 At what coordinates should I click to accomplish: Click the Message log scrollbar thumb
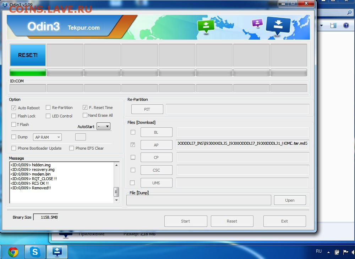point(116,192)
